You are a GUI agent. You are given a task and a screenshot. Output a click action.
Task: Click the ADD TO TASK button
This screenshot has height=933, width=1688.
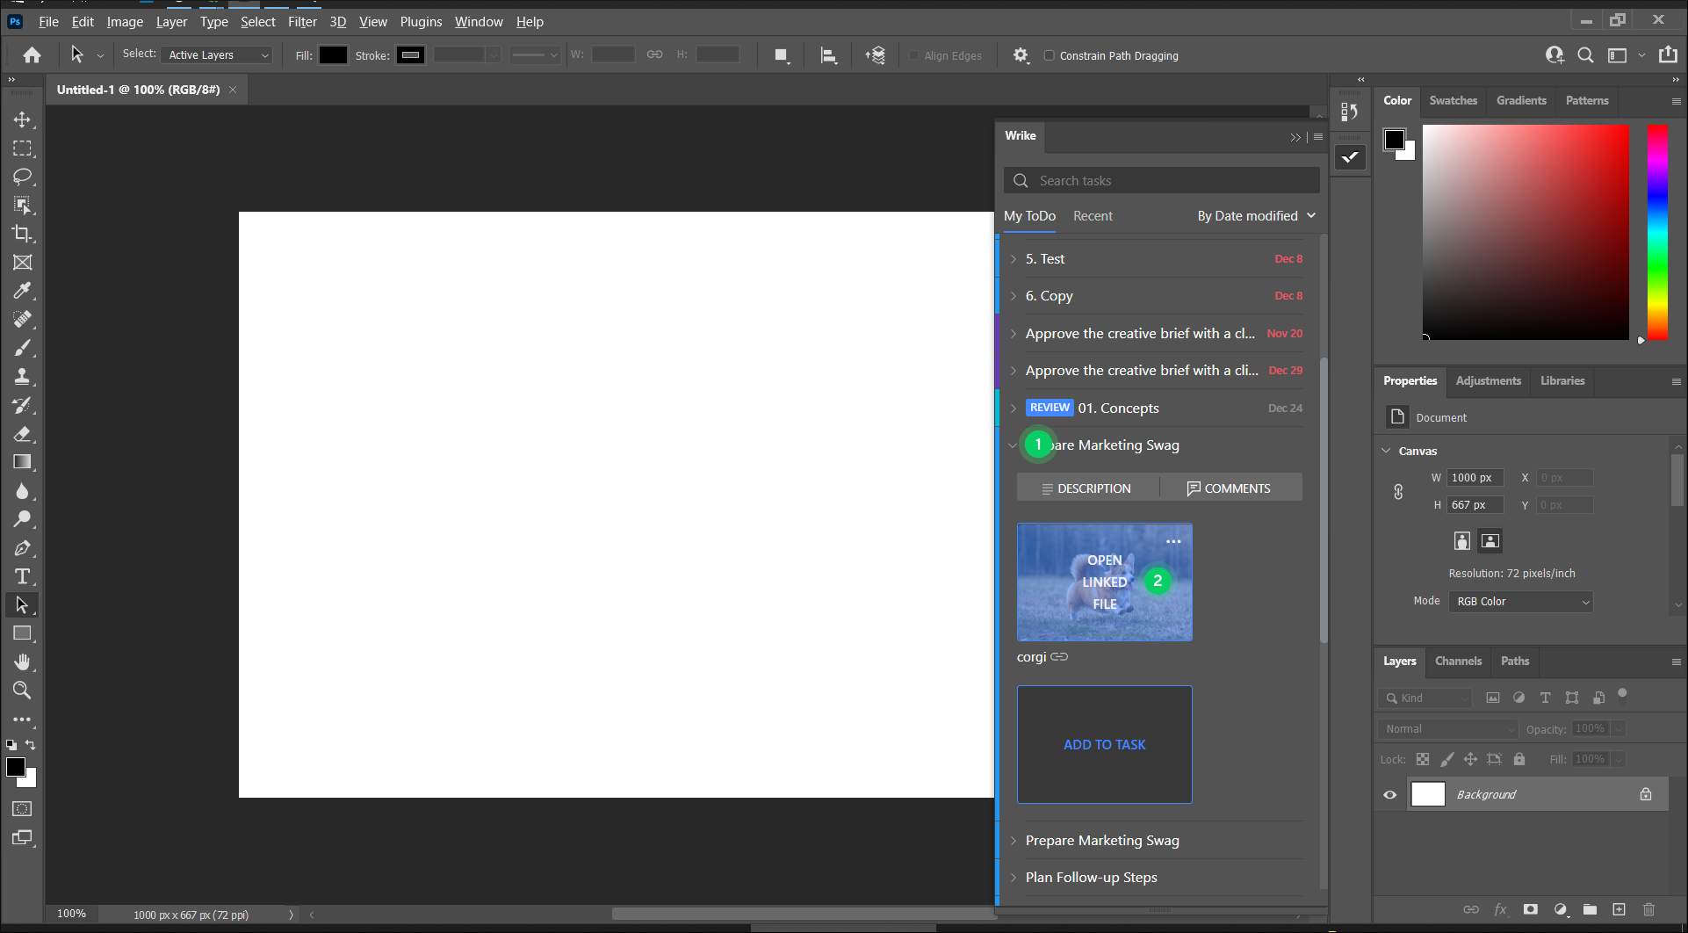coord(1104,744)
